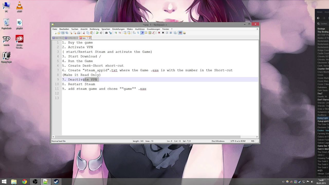The height and width of the screenshot is (185, 329).
Task: Click the Redo toolbar icon
Action: 101,33
